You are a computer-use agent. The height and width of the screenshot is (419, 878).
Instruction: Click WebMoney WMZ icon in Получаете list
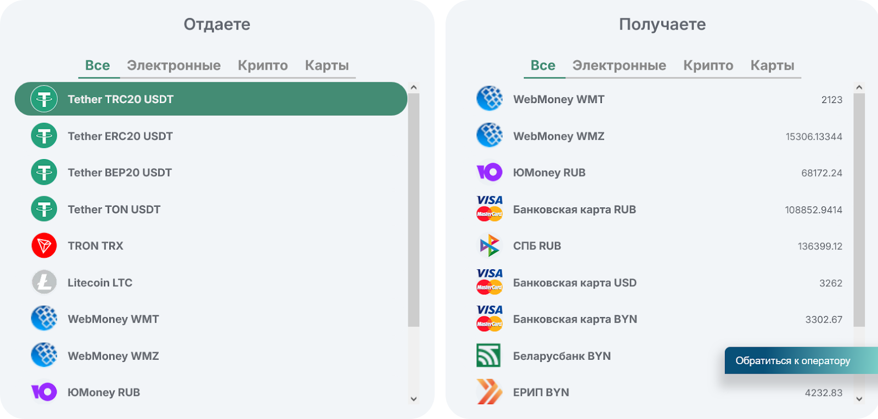coord(489,136)
